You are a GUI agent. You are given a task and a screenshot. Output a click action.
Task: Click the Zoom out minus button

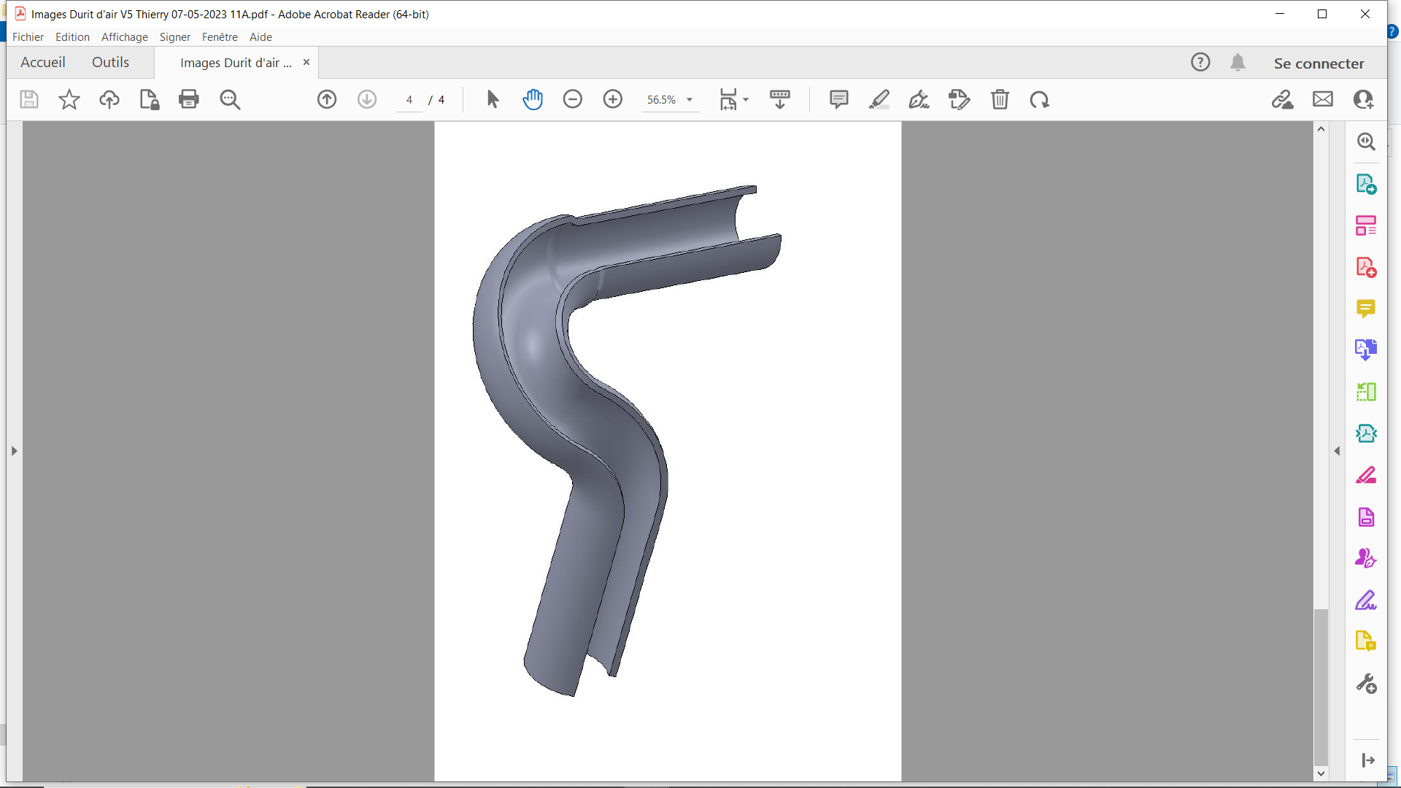(x=573, y=99)
